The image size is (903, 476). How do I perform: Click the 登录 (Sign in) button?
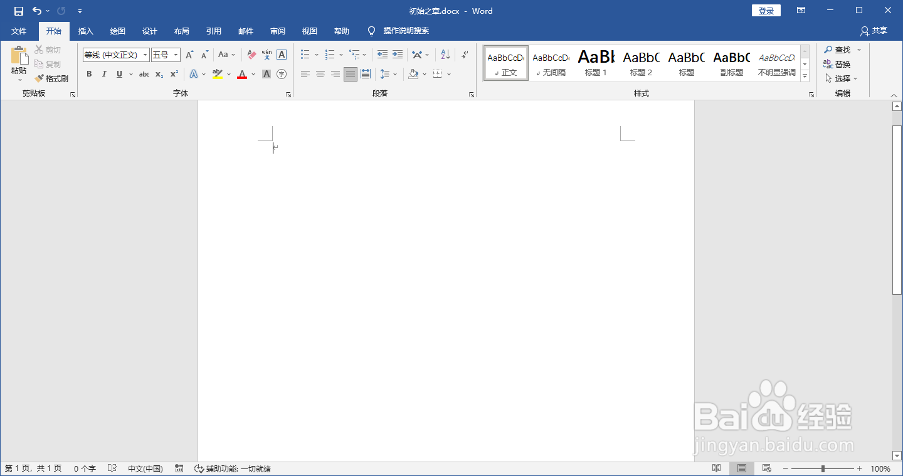[766, 11]
